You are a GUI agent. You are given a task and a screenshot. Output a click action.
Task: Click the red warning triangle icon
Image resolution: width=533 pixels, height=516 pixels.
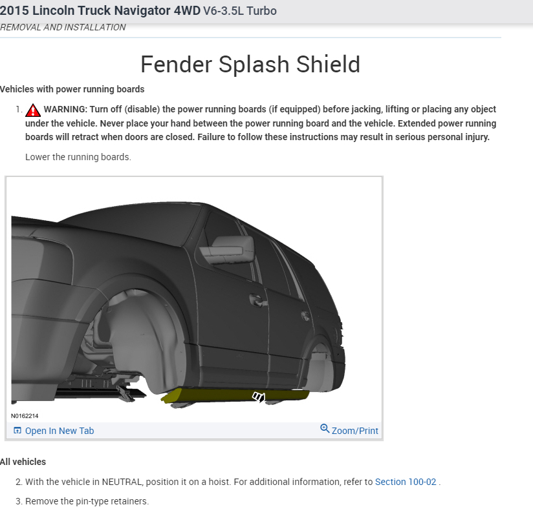(x=33, y=110)
